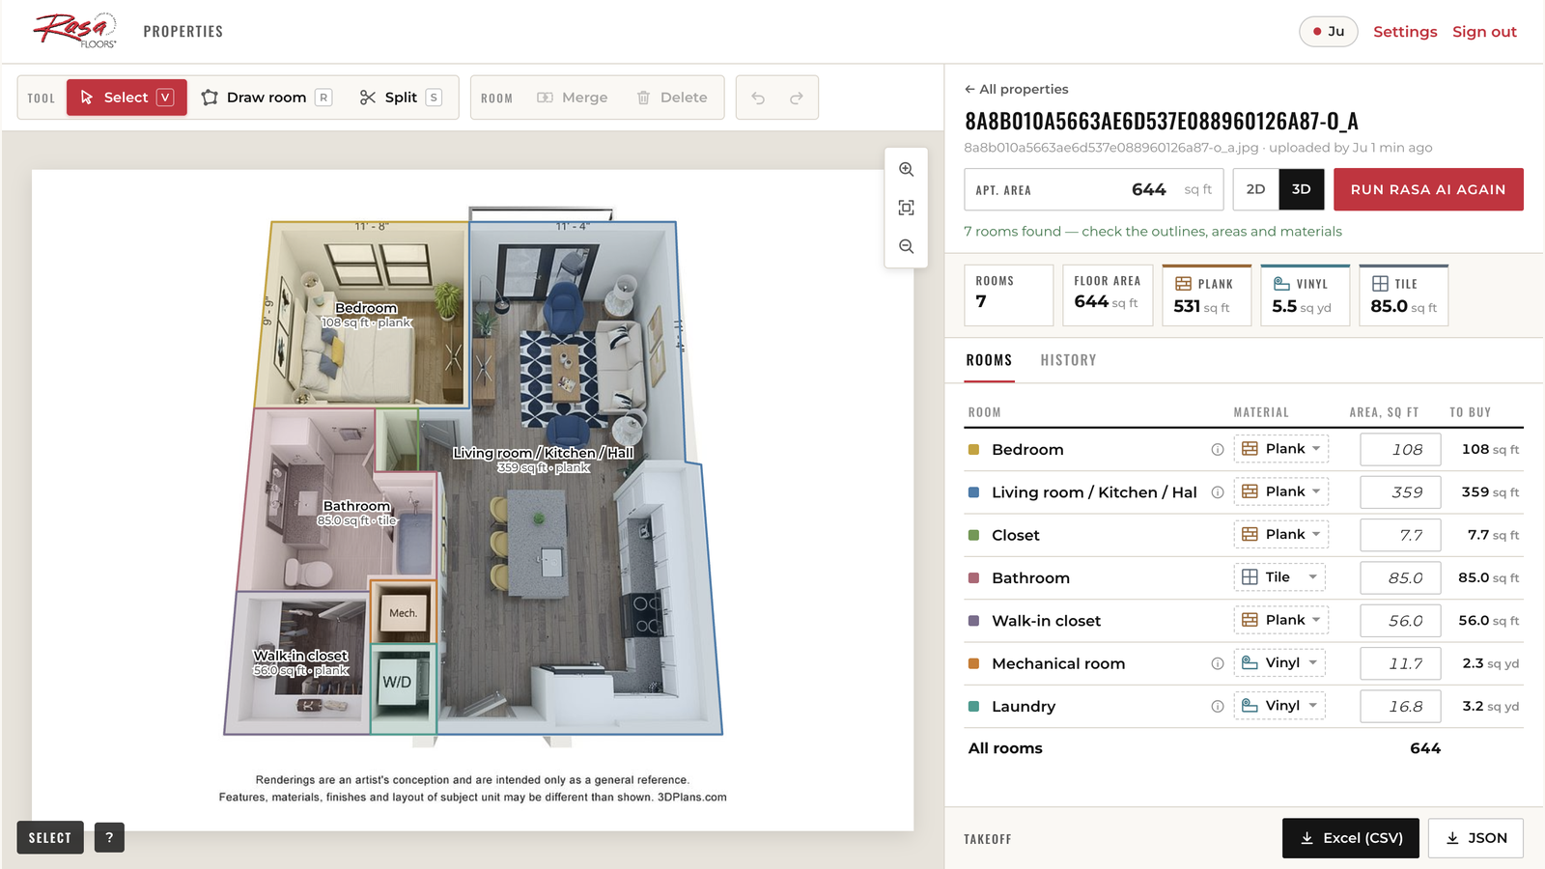Go back to All properties
Image resolution: width=1545 pixels, height=869 pixels.
tap(1017, 89)
